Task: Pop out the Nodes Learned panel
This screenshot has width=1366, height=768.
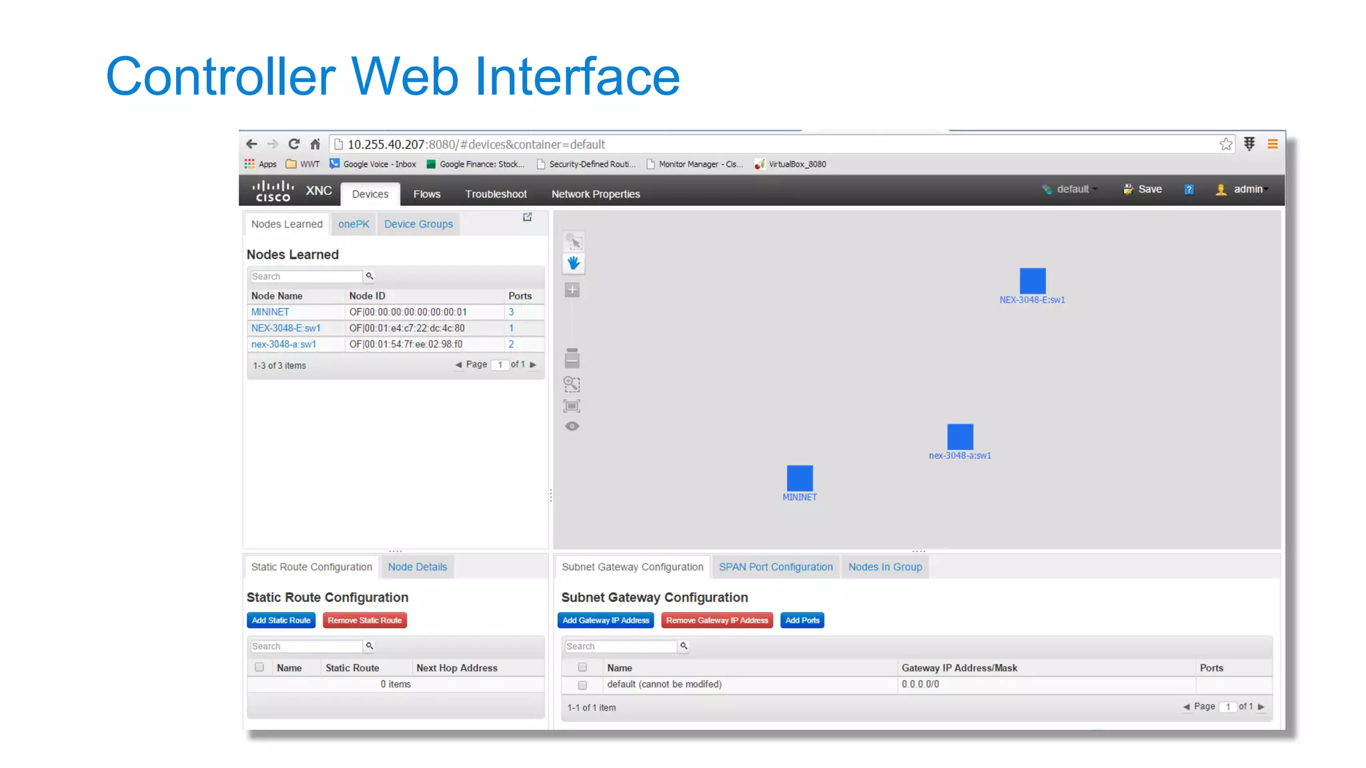Action: [528, 217]
